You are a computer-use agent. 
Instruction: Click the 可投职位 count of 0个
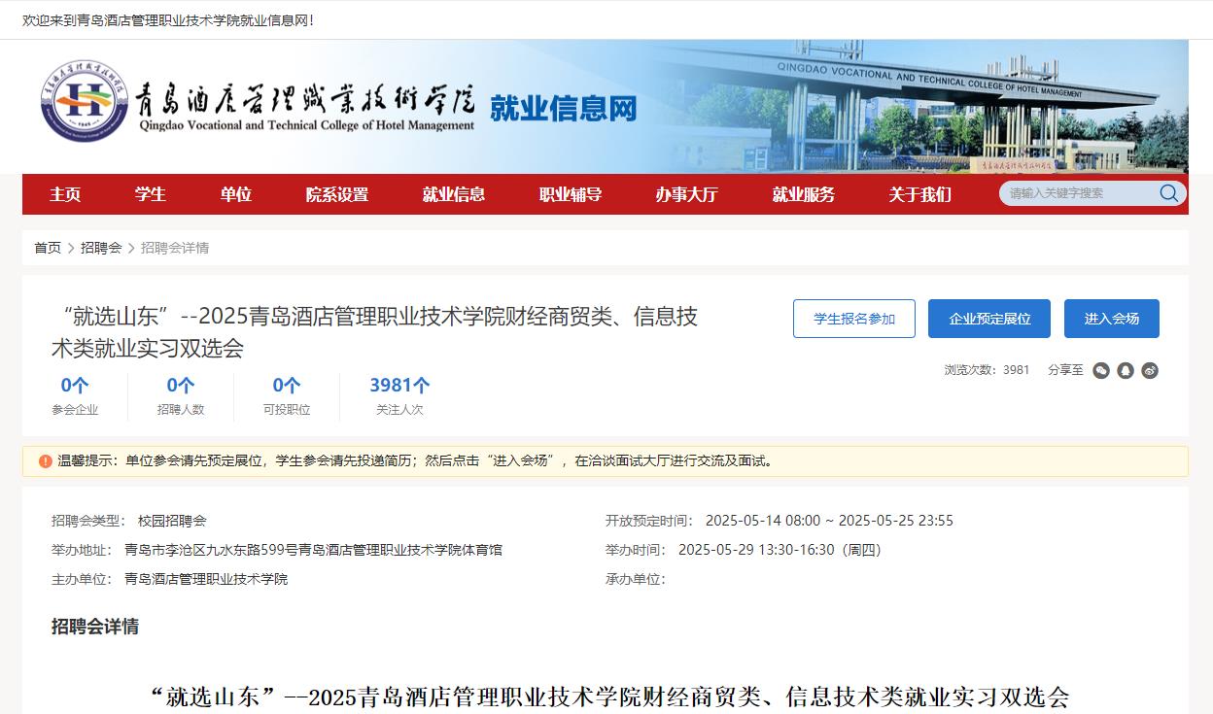pos(287,385)
